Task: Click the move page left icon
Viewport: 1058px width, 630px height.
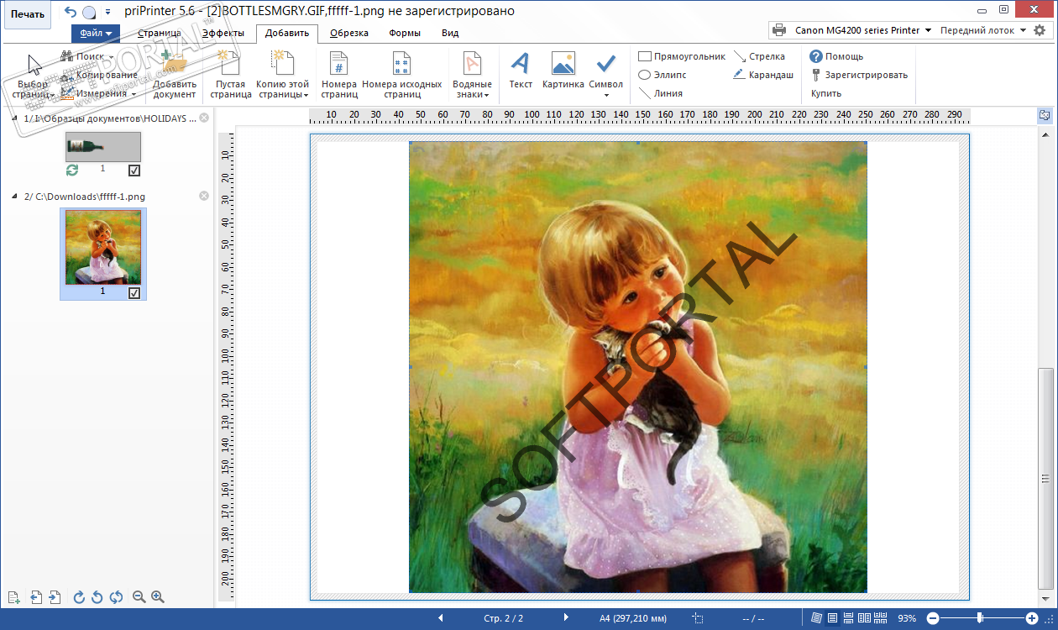Action: [x=36, y=597]
